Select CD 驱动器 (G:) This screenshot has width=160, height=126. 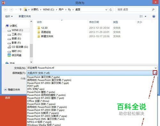point(18,47)
